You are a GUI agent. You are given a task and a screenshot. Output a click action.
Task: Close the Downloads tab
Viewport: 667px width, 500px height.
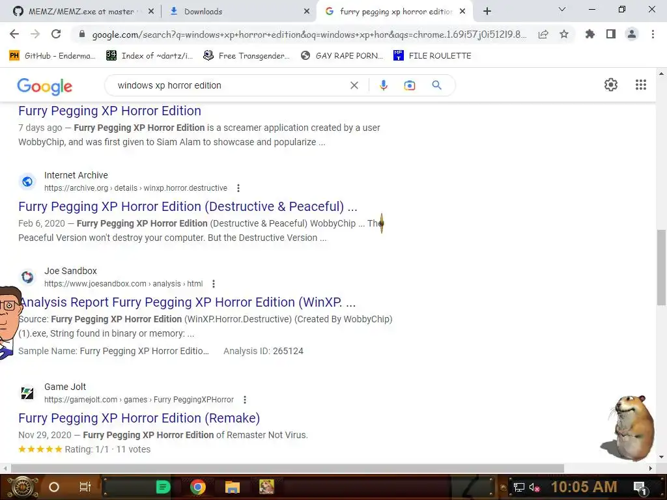307,12
